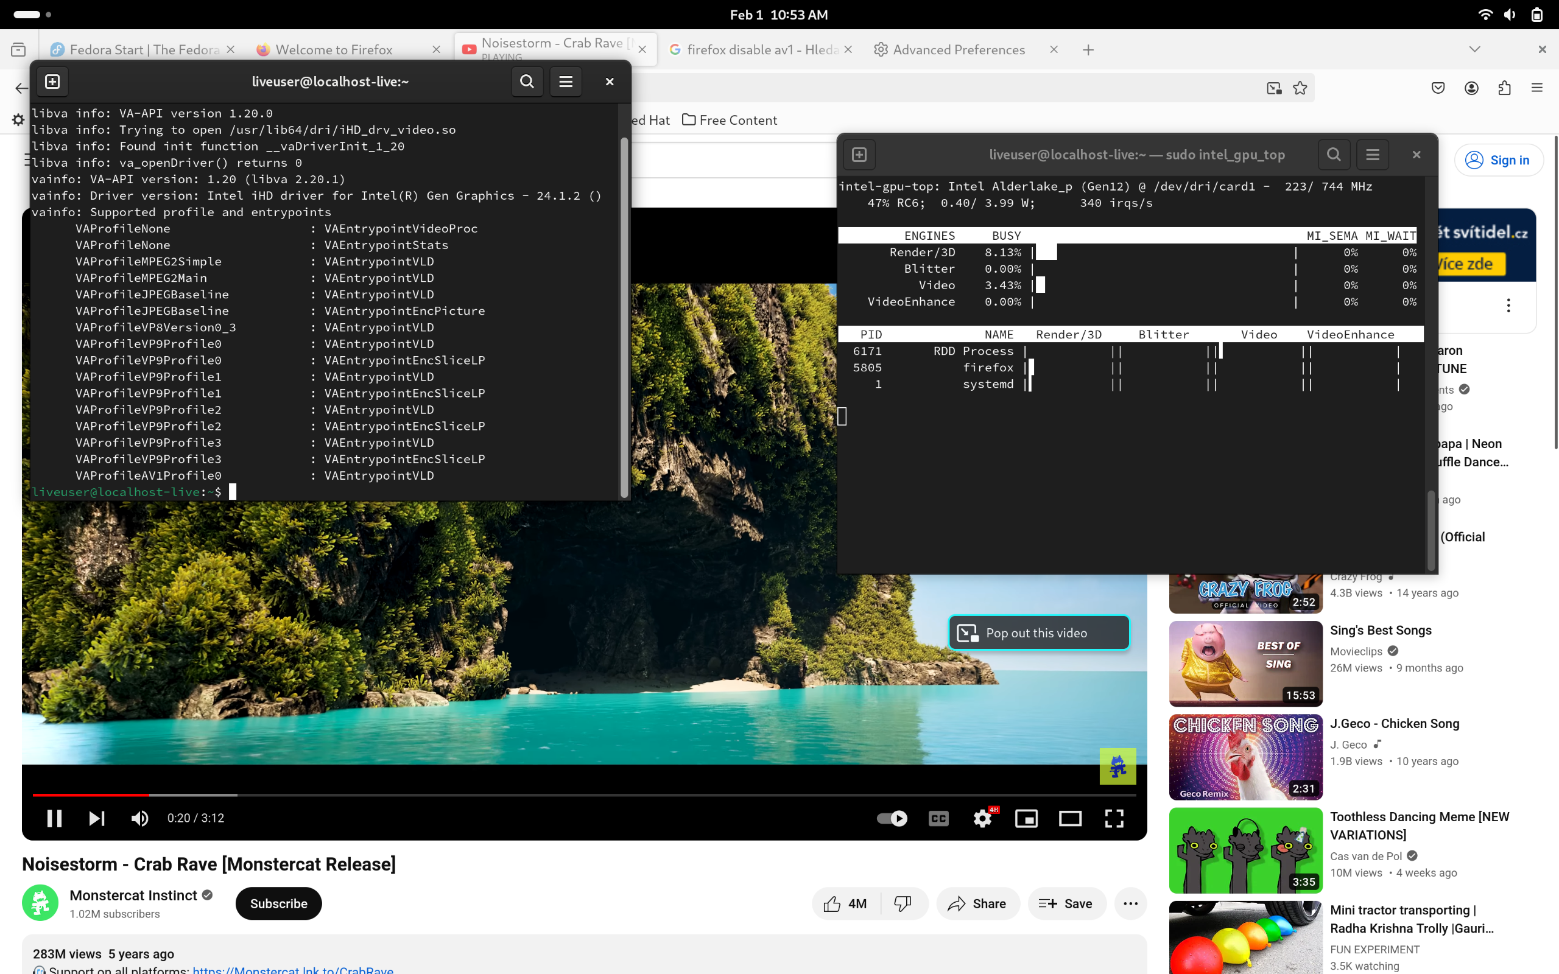Click the VAProfileAV1Profile0 line in the terminal
The image size is (1559, 974).
tap(255, 475)
